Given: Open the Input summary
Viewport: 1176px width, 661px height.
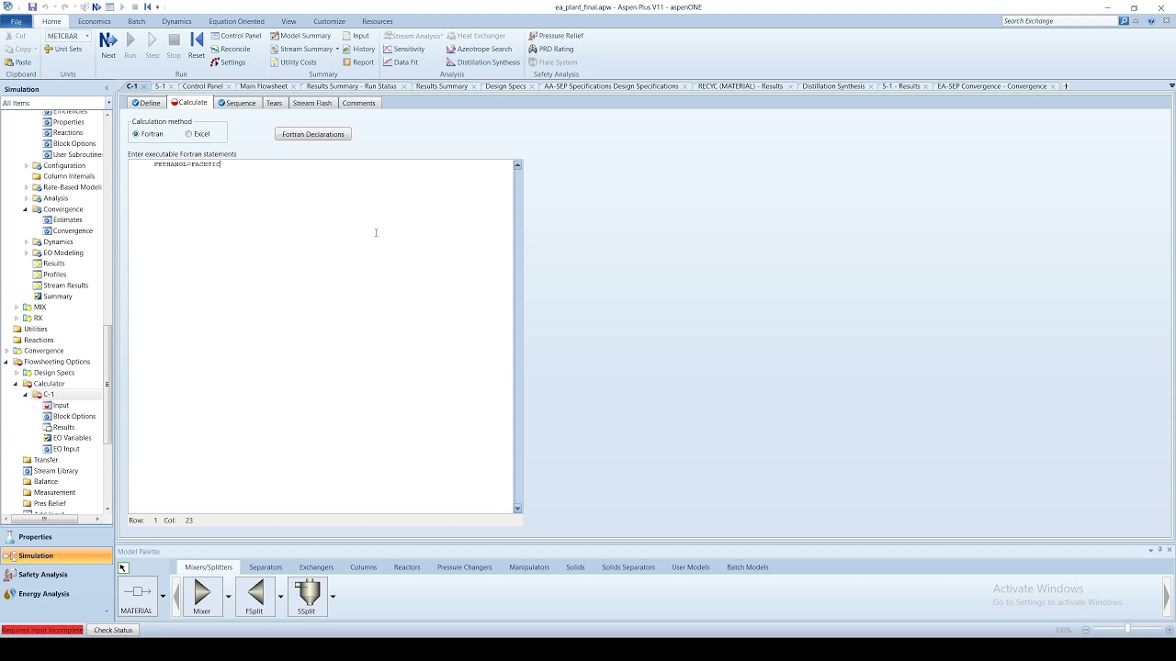Looking at the screenshot, I should tap(356, 36).
